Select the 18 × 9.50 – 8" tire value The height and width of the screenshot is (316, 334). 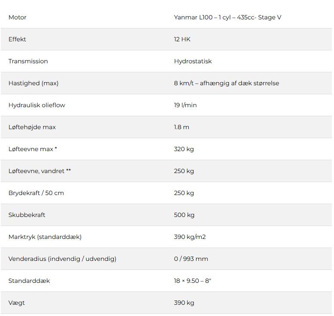tap(193, 281)
